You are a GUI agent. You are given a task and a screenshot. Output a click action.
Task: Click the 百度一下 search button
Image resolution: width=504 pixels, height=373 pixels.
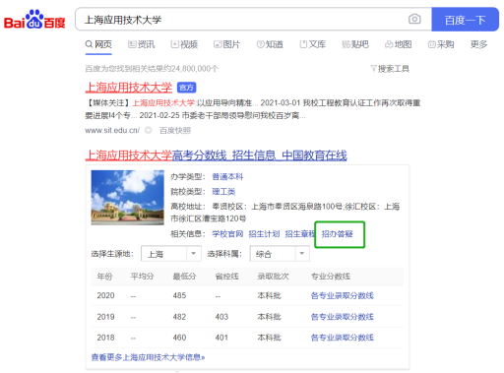point(465,20)
